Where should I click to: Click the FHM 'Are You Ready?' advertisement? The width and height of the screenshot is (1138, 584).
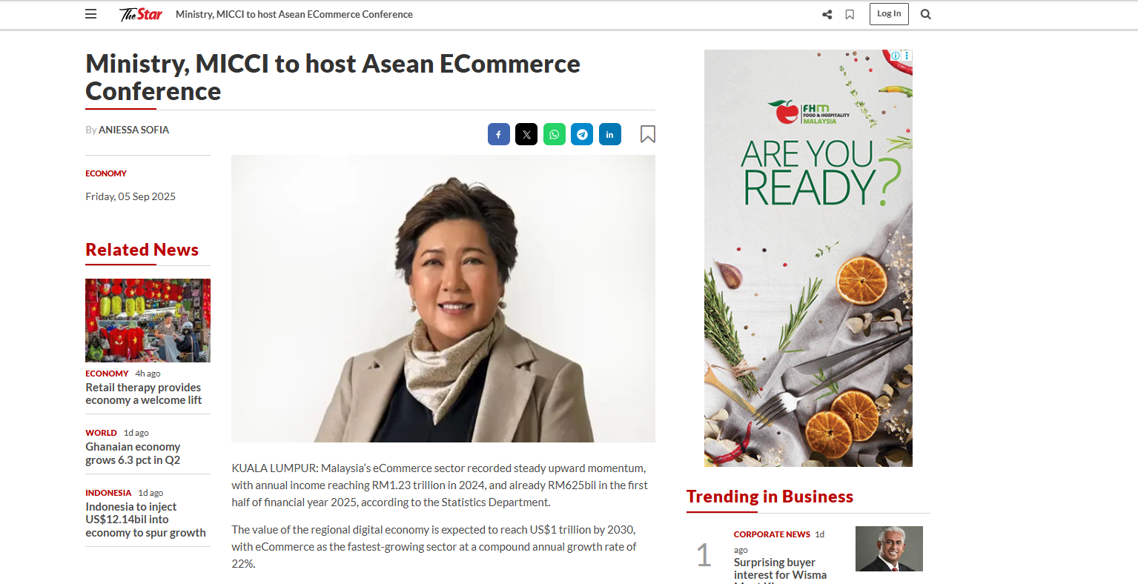pyautogui.click(x=808, y=258)
